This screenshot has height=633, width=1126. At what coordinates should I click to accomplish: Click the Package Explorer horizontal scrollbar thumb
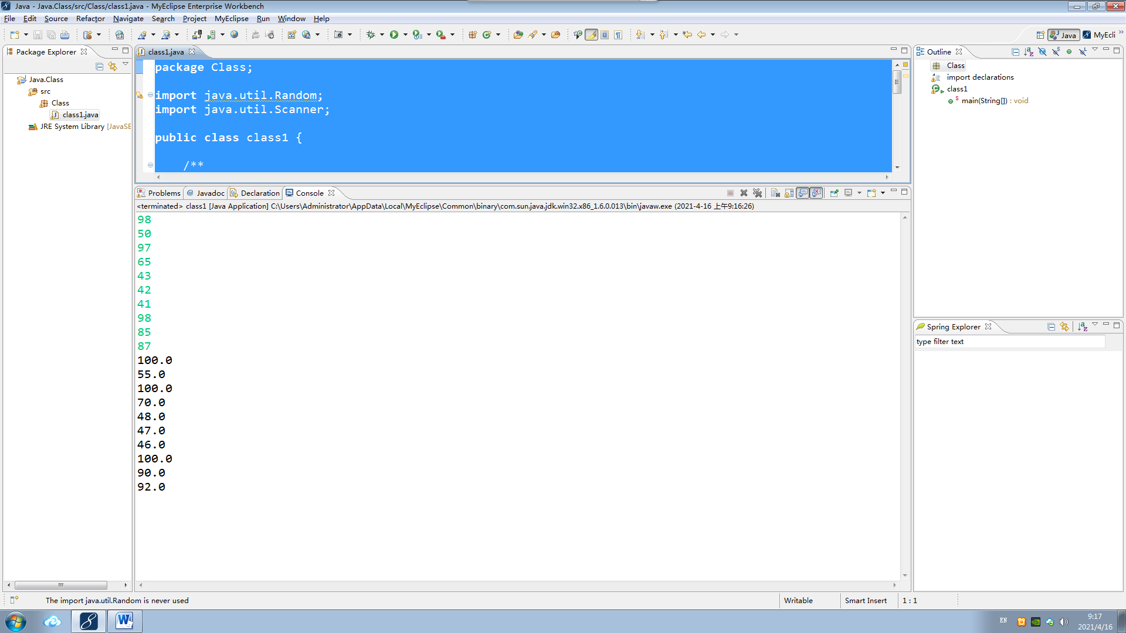[60, 585]
